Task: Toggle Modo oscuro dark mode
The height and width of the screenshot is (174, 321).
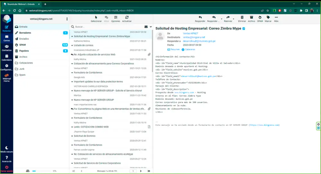Action: (6, 149)
